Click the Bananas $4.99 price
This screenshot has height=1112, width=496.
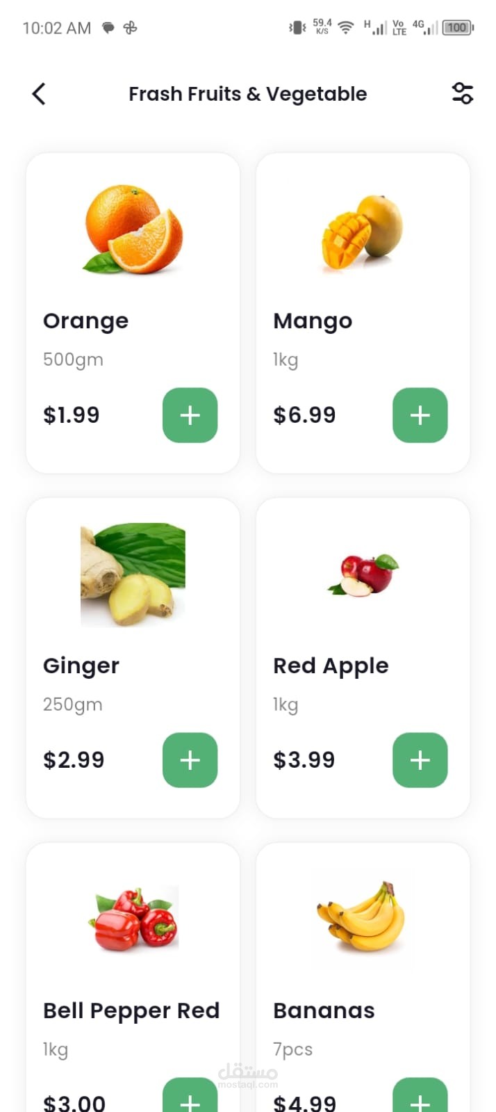point(304,1102)
